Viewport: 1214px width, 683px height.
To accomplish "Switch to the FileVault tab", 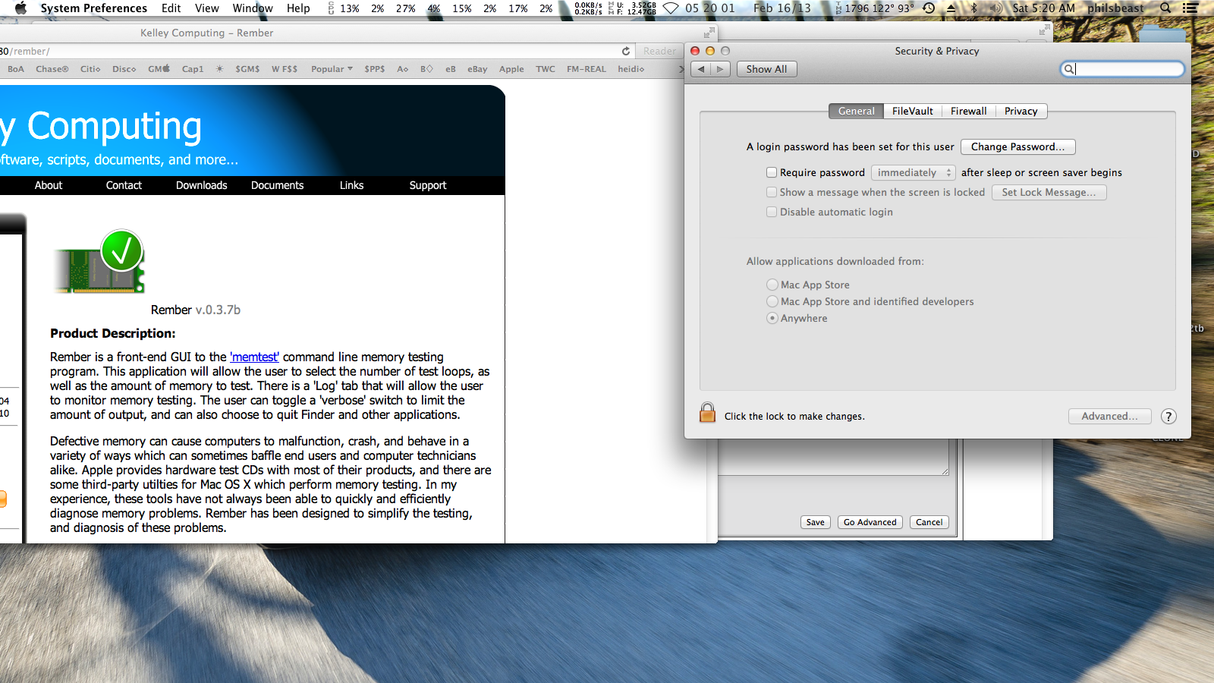I will (913, 111).
